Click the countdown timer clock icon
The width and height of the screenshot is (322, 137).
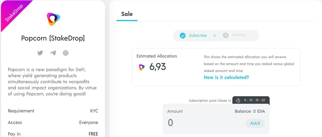tap(238, 101)
